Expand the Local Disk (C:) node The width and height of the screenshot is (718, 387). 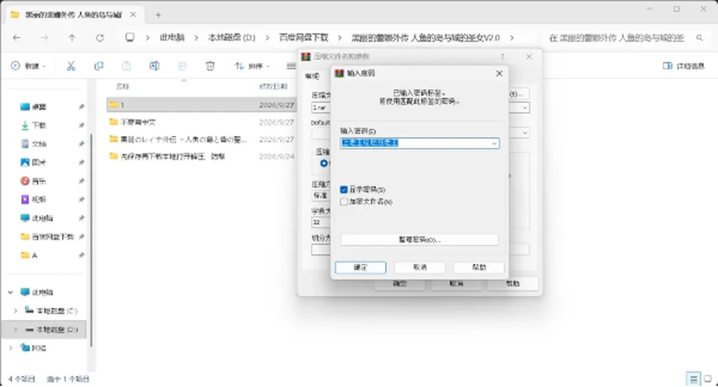[x=16, y=311]
